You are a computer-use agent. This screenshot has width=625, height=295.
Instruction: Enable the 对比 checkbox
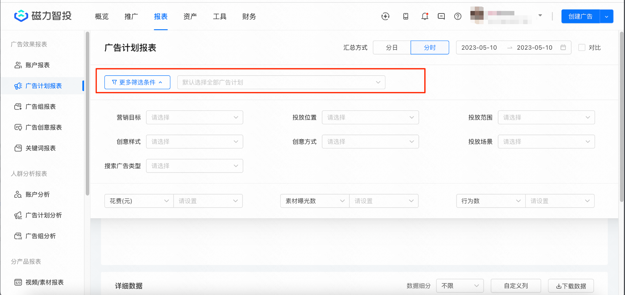(582, 48)
